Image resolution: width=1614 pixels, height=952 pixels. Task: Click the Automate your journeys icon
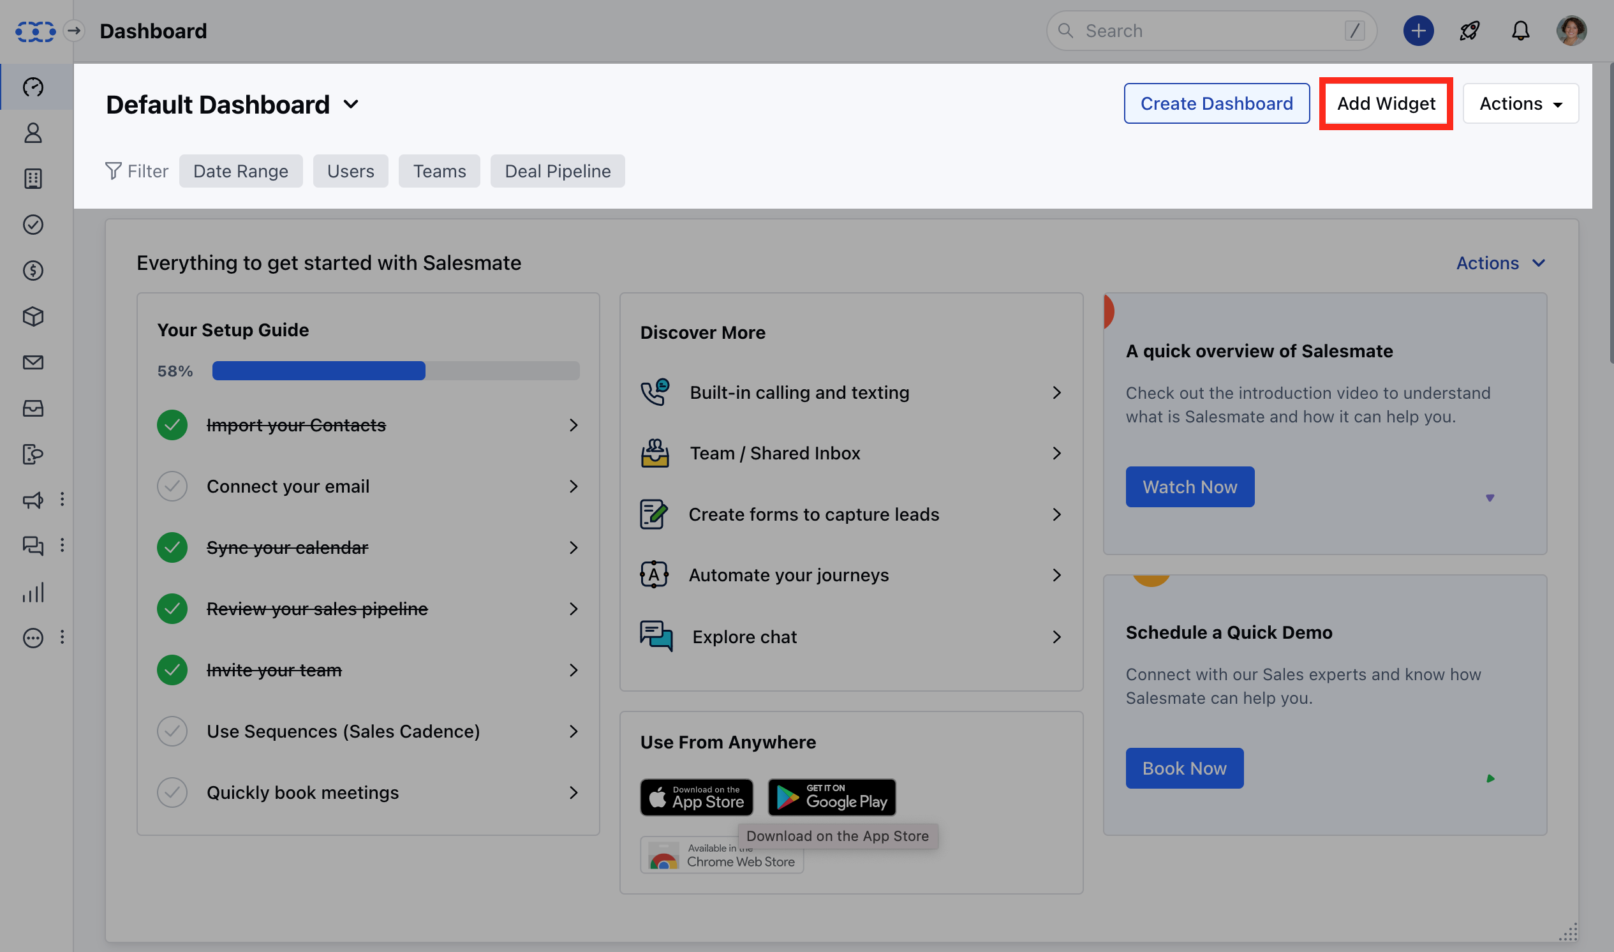coord(654,575)
